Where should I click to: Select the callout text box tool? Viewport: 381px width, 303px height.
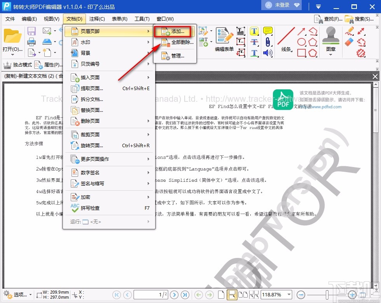241,53
